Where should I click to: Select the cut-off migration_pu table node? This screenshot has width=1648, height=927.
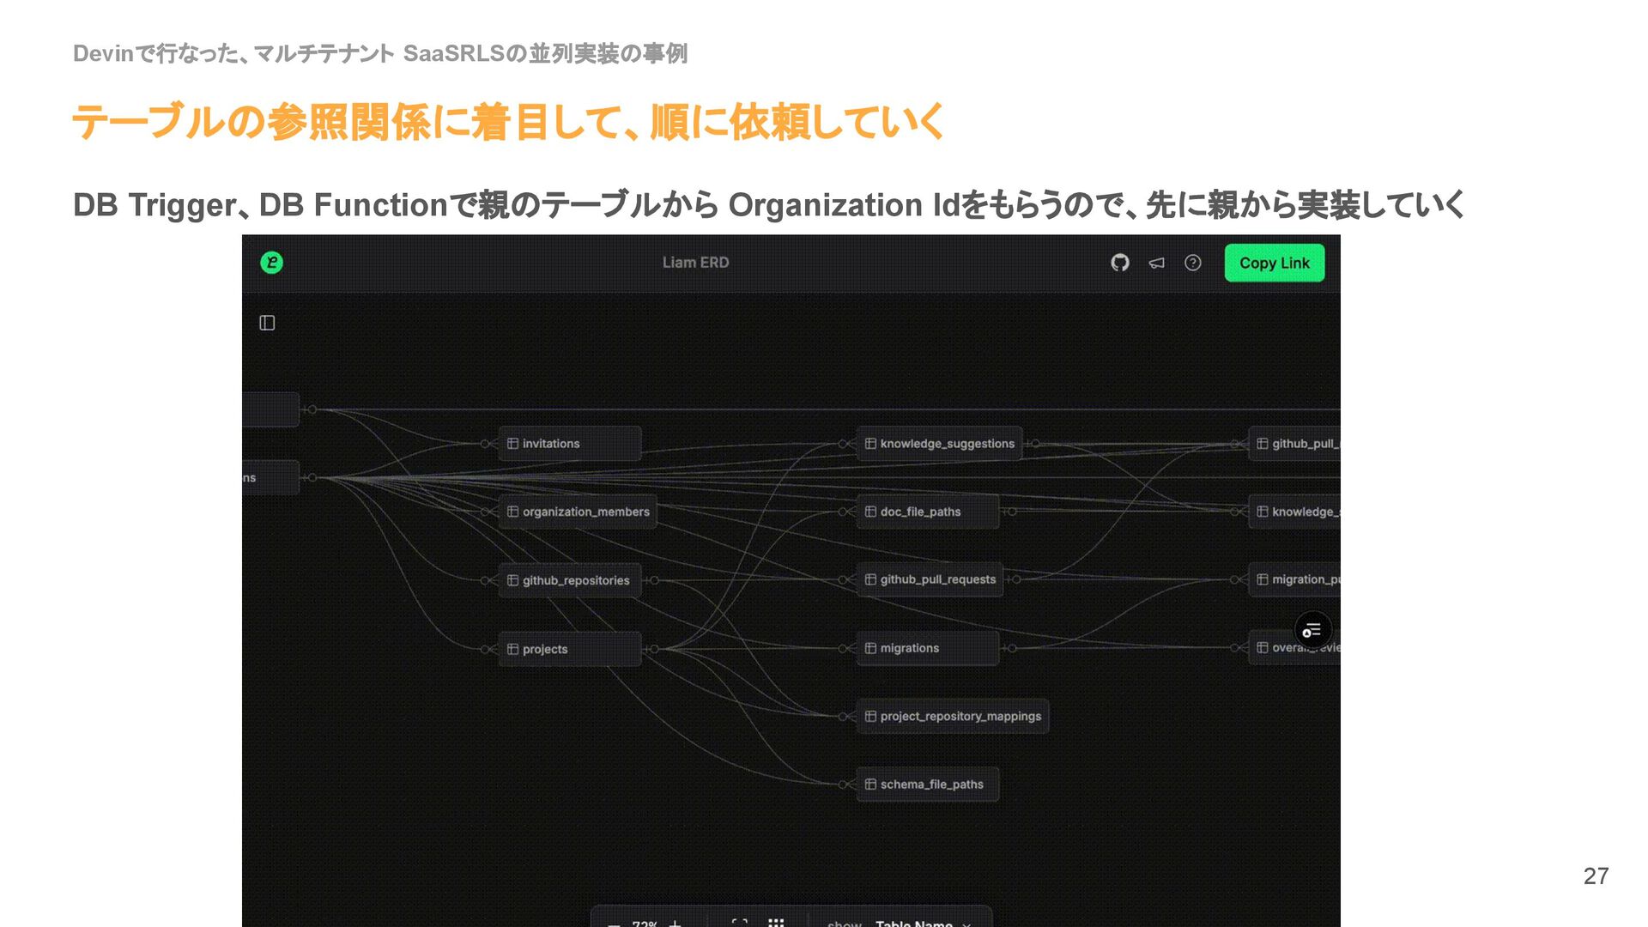(x=1294, y=579)
